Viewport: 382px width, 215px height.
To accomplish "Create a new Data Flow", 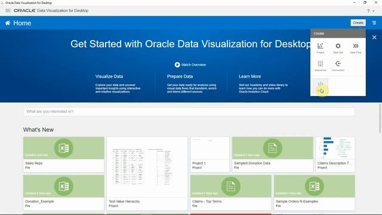I will [356, 48].
